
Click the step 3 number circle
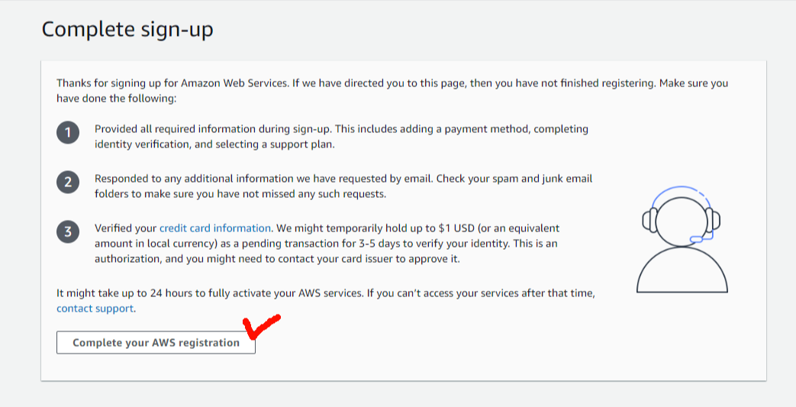[68, 231]
